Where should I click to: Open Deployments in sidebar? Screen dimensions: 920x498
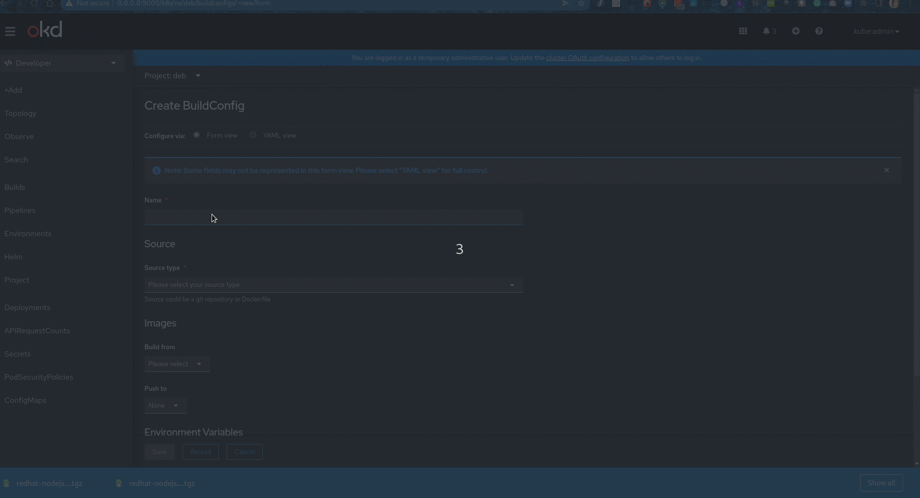(x=27, y=307)
